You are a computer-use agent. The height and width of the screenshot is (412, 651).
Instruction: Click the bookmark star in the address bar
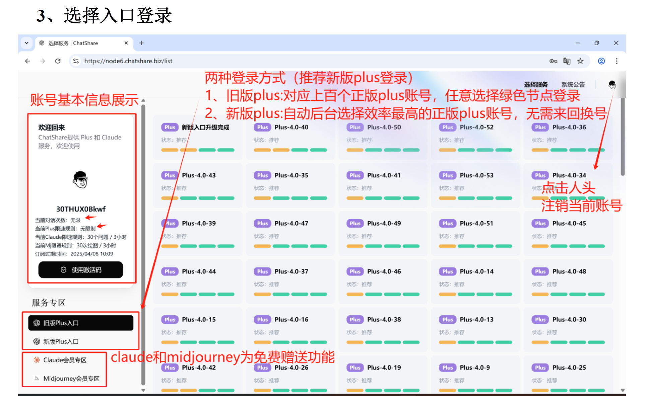[x=581, y=61]
